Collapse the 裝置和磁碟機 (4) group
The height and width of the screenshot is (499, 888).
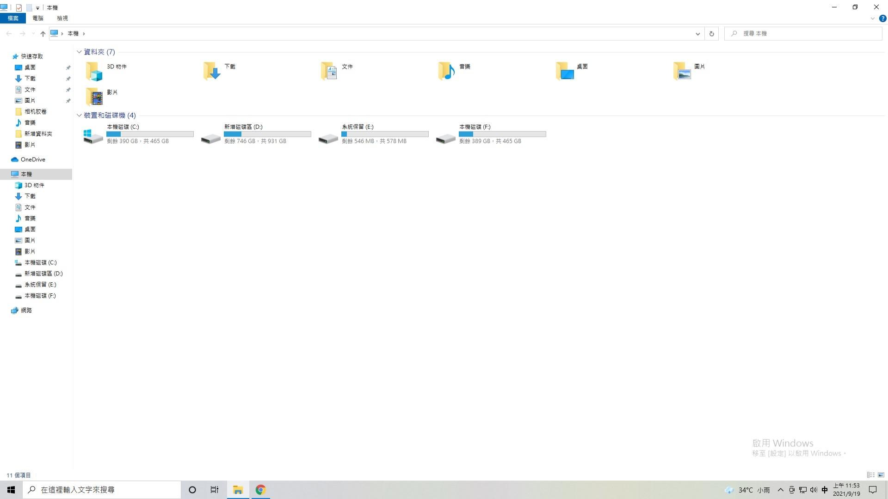pos(79,116)
